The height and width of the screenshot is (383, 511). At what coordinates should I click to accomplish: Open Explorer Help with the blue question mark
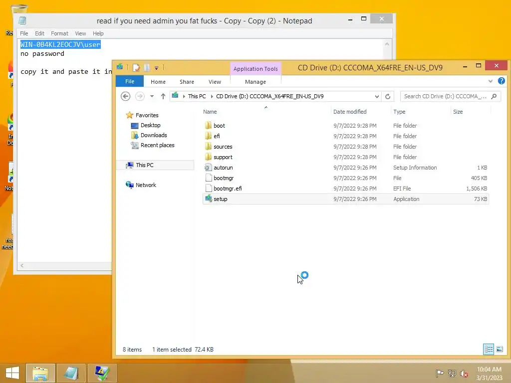click(501, 81)
